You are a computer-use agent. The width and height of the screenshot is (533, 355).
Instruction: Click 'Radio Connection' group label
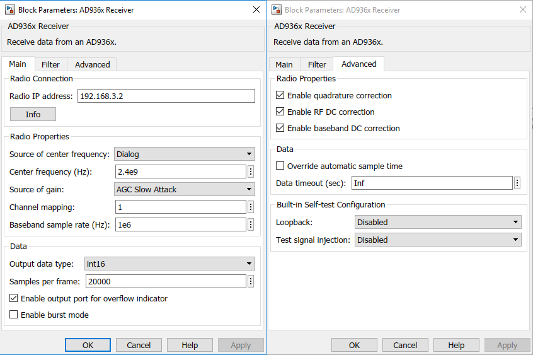click(x=42, y=79)
